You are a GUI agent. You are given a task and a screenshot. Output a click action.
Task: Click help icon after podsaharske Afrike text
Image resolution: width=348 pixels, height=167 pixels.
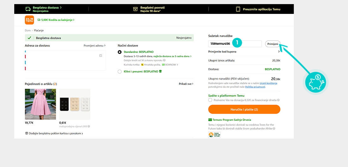pos(274,129)
